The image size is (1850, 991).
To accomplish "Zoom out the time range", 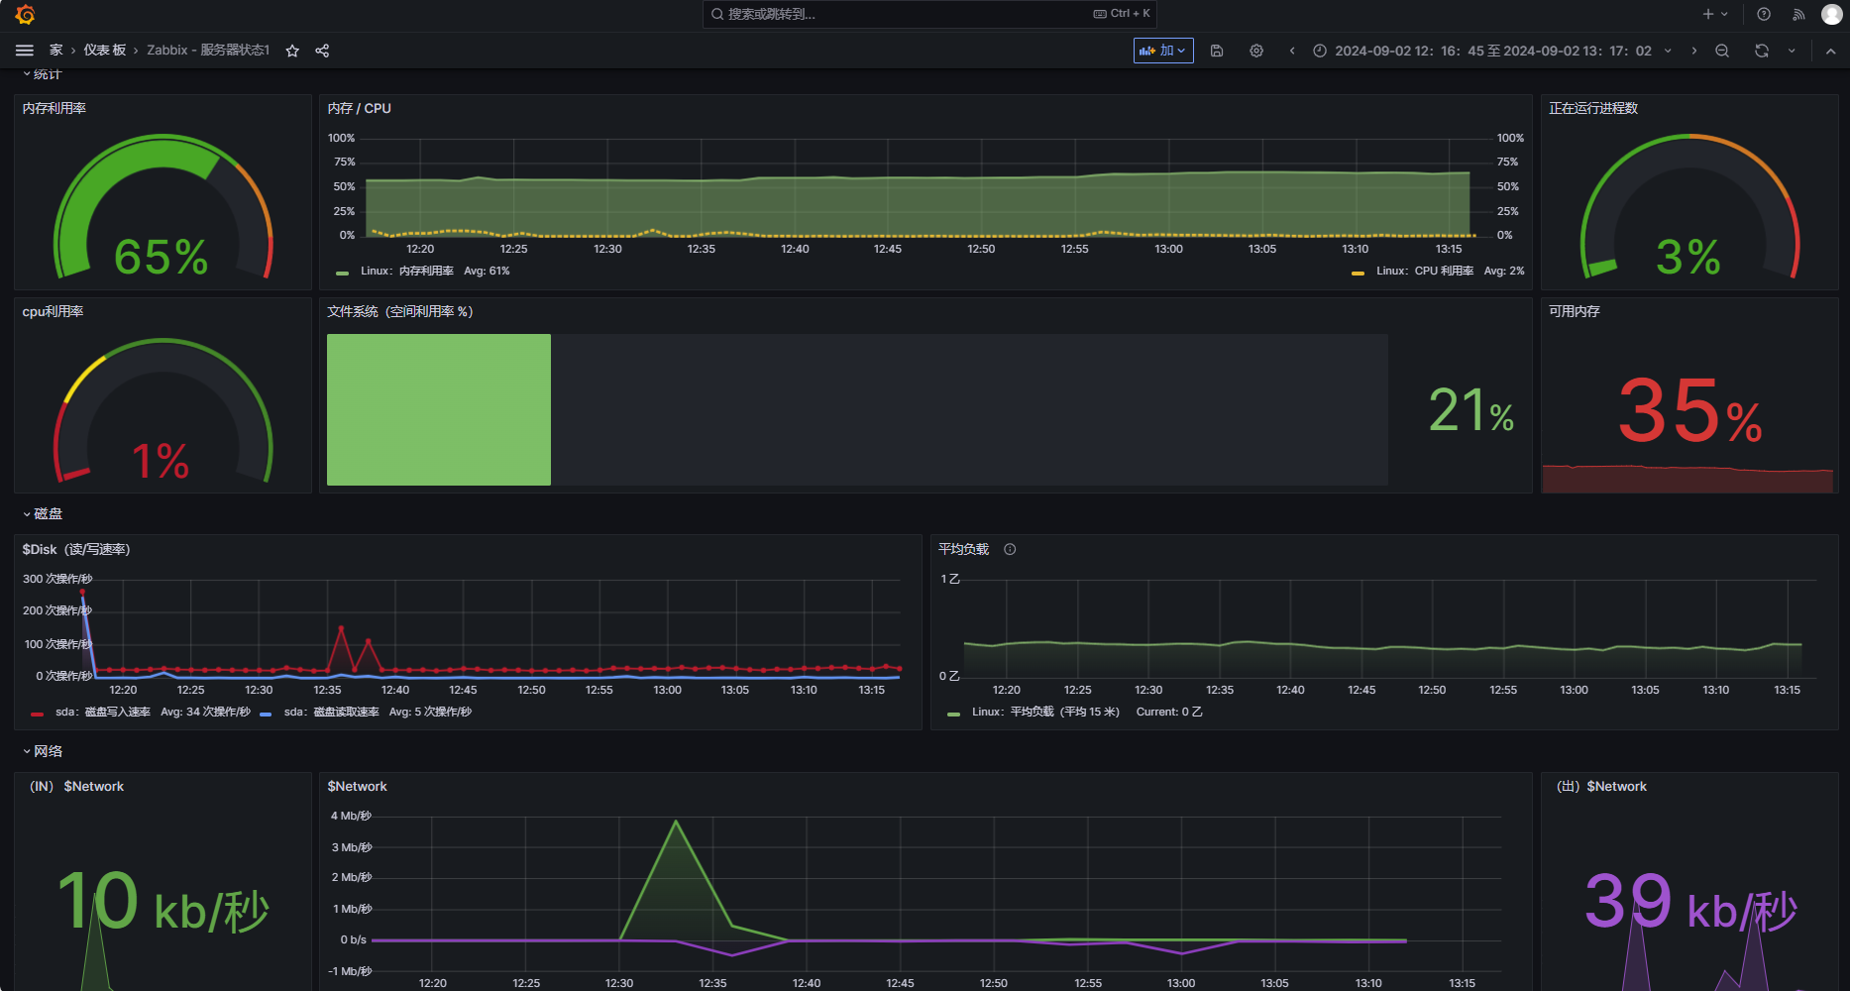I will click(1722, 51).
